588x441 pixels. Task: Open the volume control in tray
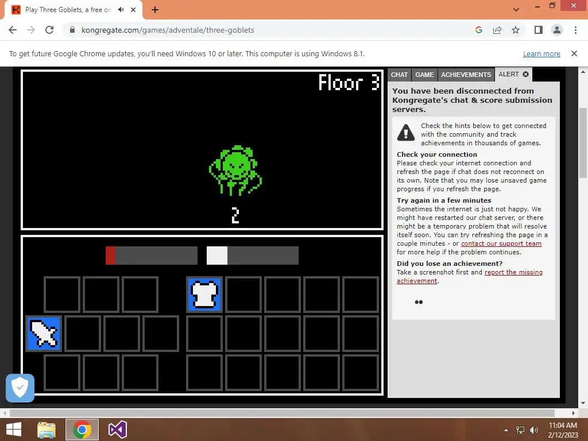click(x=533, y=430)
